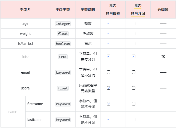Check the tokenize checkbox for the email row
Image resolution: width=177 pixels, height=128 pixels.
click(x=134, y=72)
